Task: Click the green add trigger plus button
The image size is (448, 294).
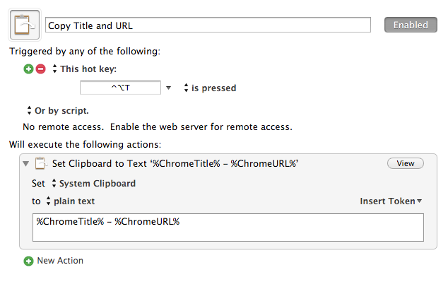Action: click(x=28, y=69)
